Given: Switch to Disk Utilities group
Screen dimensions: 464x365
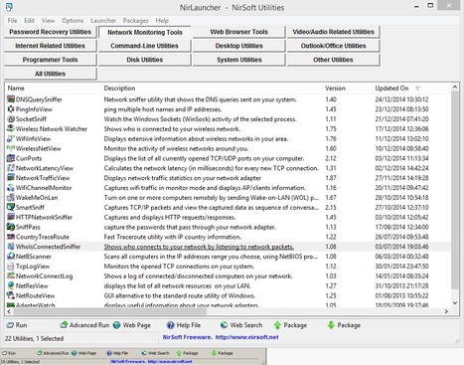Looking at the screenshot, I should click(x=145, y=60).
